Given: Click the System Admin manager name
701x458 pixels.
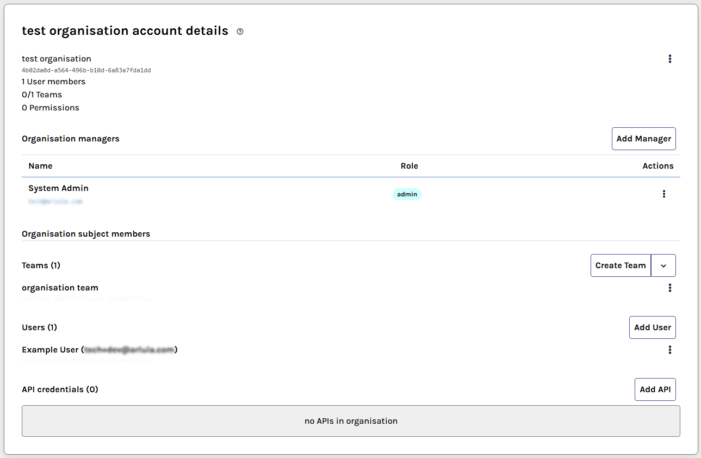Looking at the screenshot, I should (58, 188).
